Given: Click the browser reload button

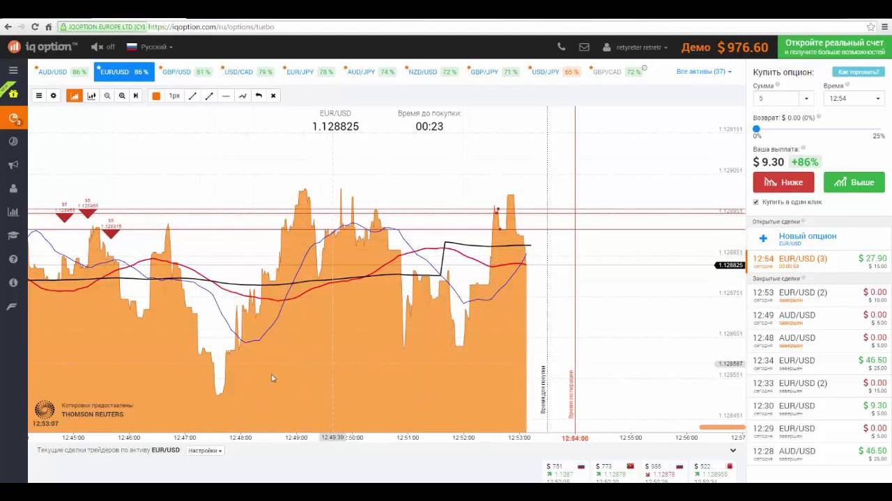Looking at the screenshot, I should click(x=35, y=27).
